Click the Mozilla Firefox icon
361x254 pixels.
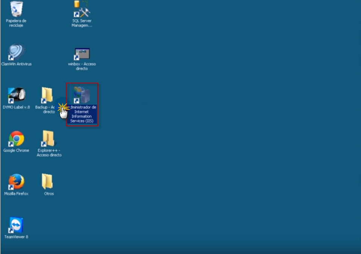tap(16, 182)
